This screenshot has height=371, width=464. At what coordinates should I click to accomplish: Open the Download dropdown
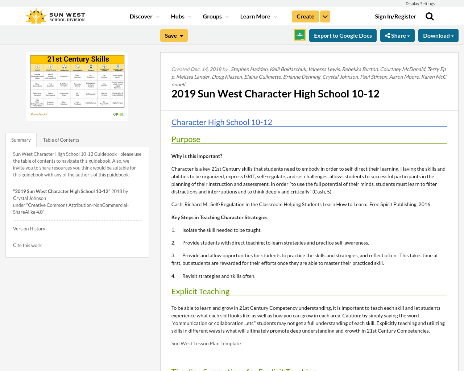pos(438,35)
